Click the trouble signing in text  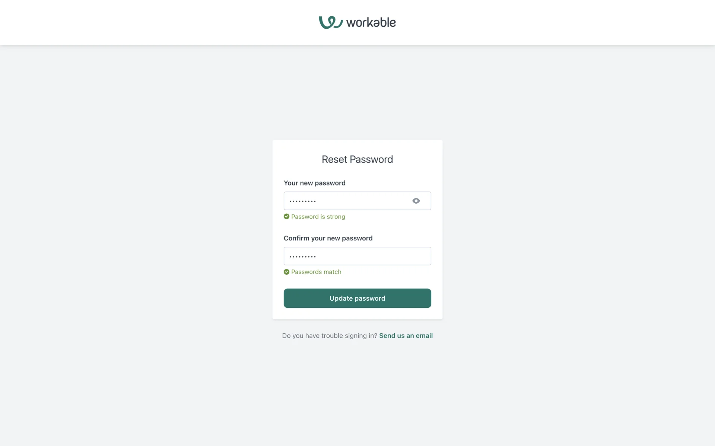pos(329,336)
